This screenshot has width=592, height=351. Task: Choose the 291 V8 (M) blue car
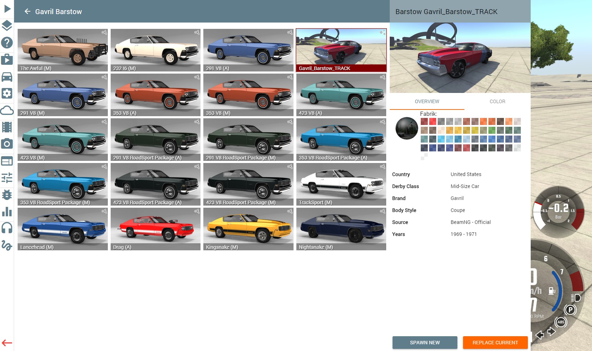point(63,95)
